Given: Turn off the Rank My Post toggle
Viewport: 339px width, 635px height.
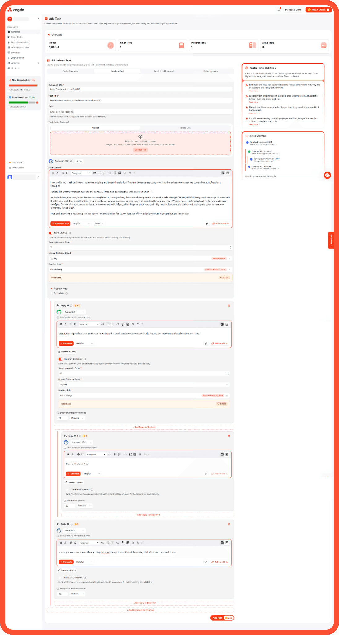Looking at the screenshot, I should 51,233.
